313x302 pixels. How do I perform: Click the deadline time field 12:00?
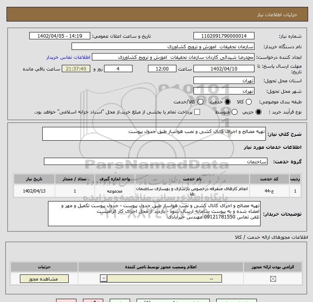[x=162, y=69]
